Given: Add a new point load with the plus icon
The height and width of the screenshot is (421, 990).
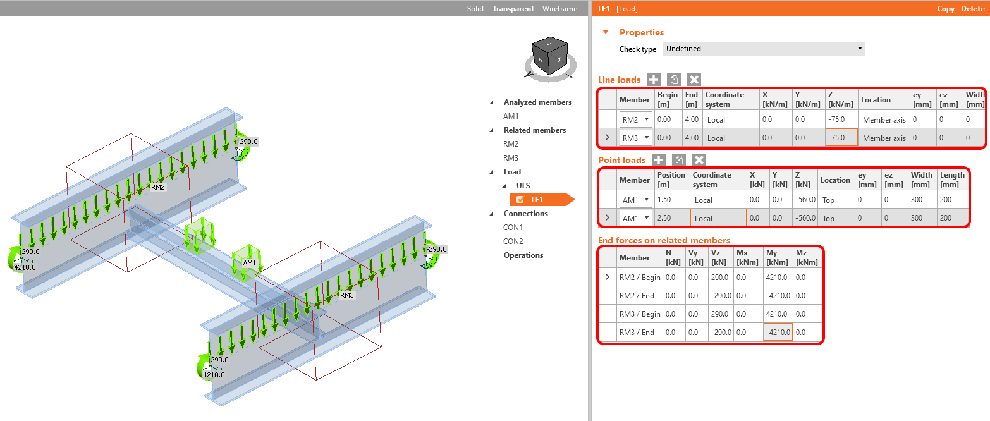Looking at the screenshot, I should [x=658, y=159].
